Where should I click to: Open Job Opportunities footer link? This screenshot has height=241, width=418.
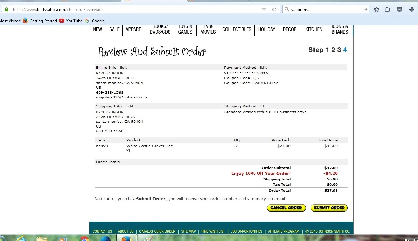coord(246,232)
